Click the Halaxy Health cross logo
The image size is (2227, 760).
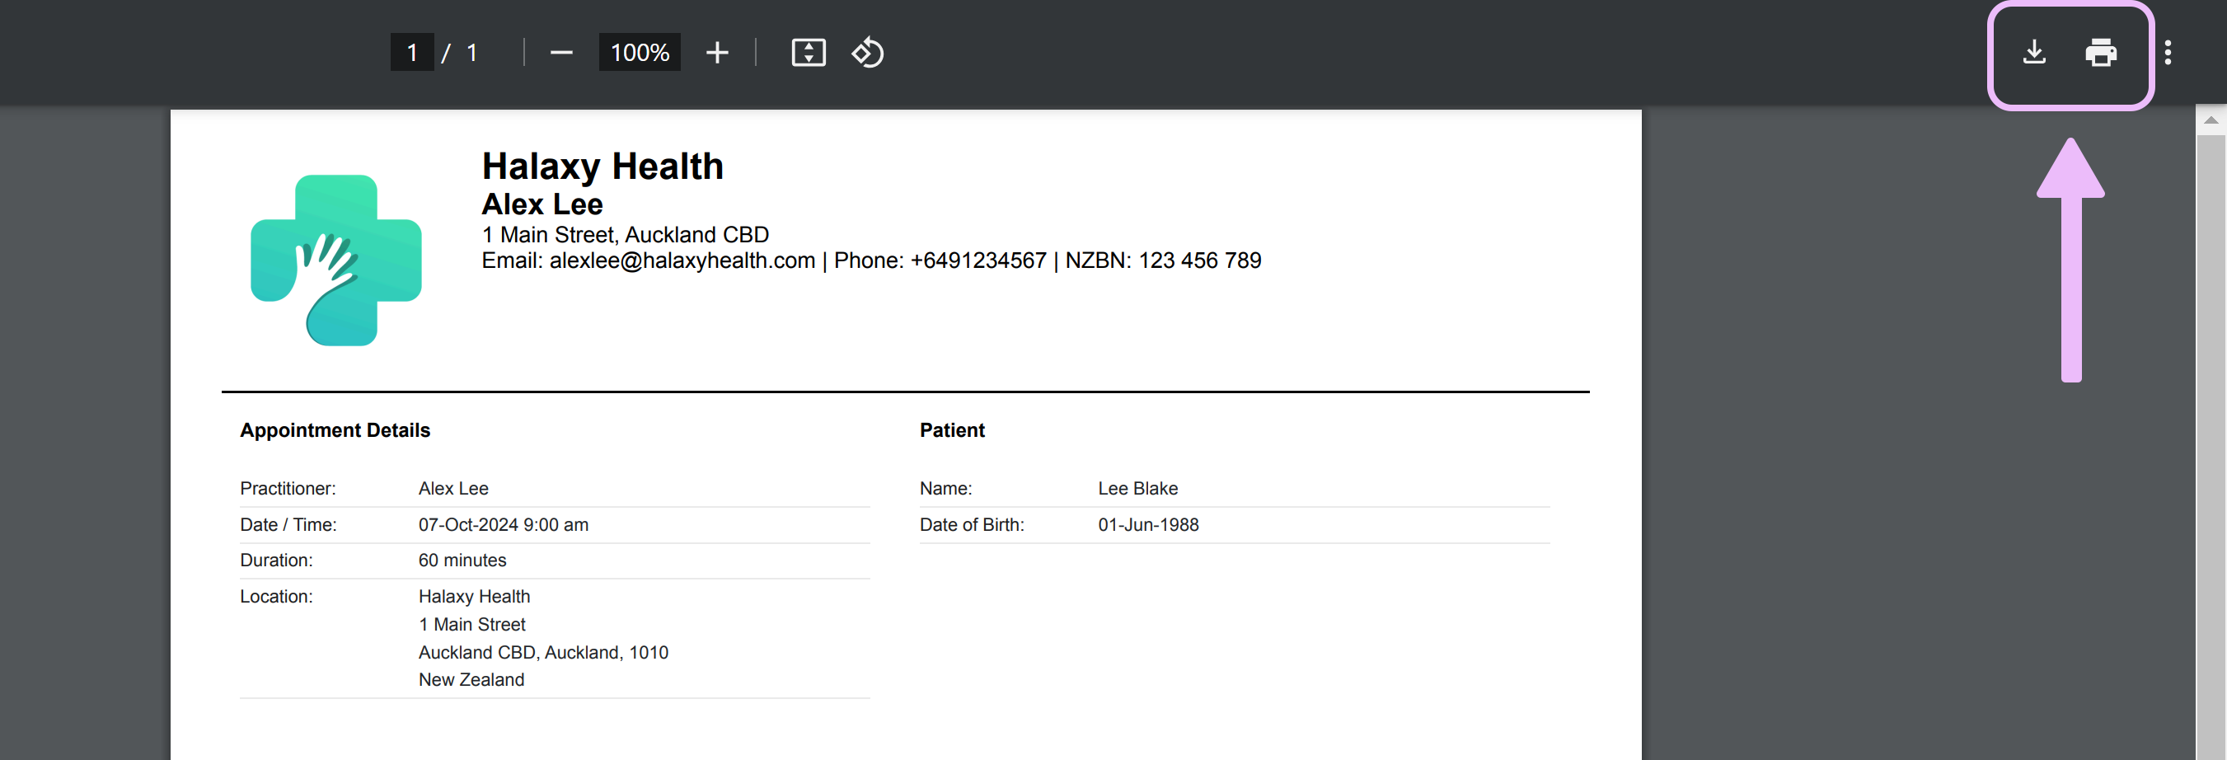(336, 260)
